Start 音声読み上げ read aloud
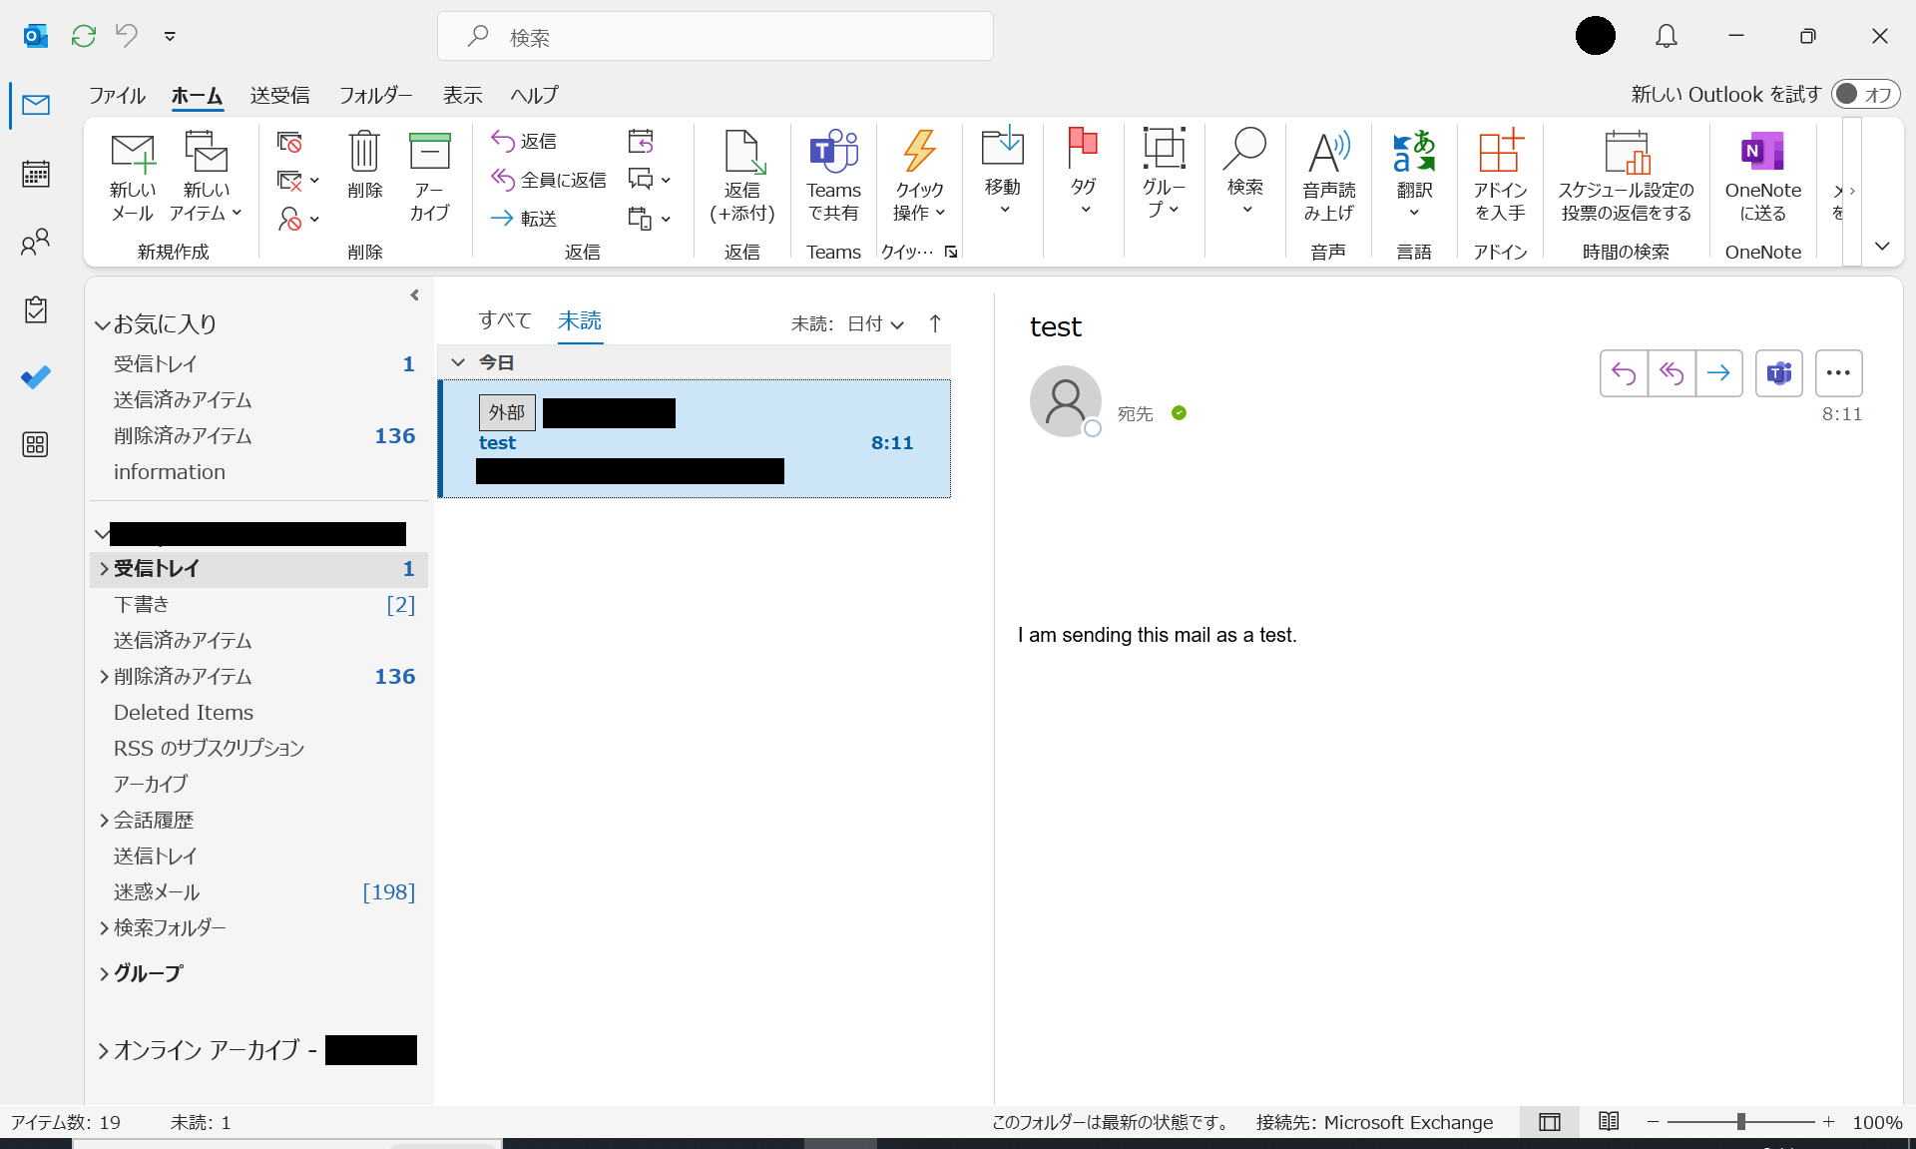The image size is (1916, 1149). coord(1328,177)
